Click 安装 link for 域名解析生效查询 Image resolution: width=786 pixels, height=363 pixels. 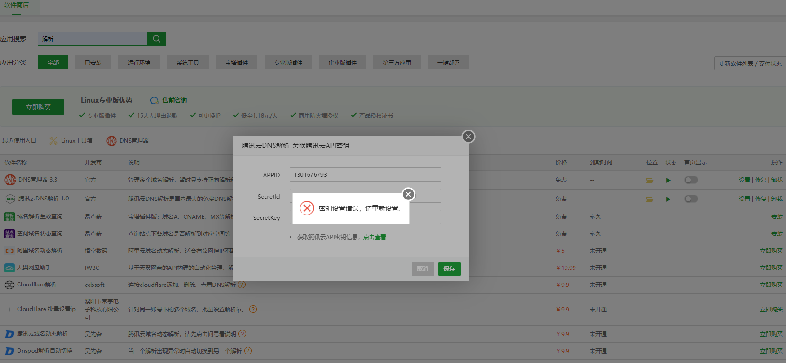[777, 217]
